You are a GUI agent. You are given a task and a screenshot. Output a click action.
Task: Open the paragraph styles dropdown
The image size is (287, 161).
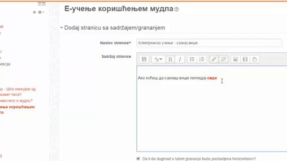tap(158, 59)
